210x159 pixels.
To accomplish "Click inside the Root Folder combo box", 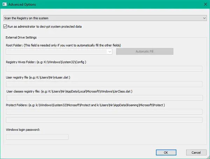I will (57, 51).
